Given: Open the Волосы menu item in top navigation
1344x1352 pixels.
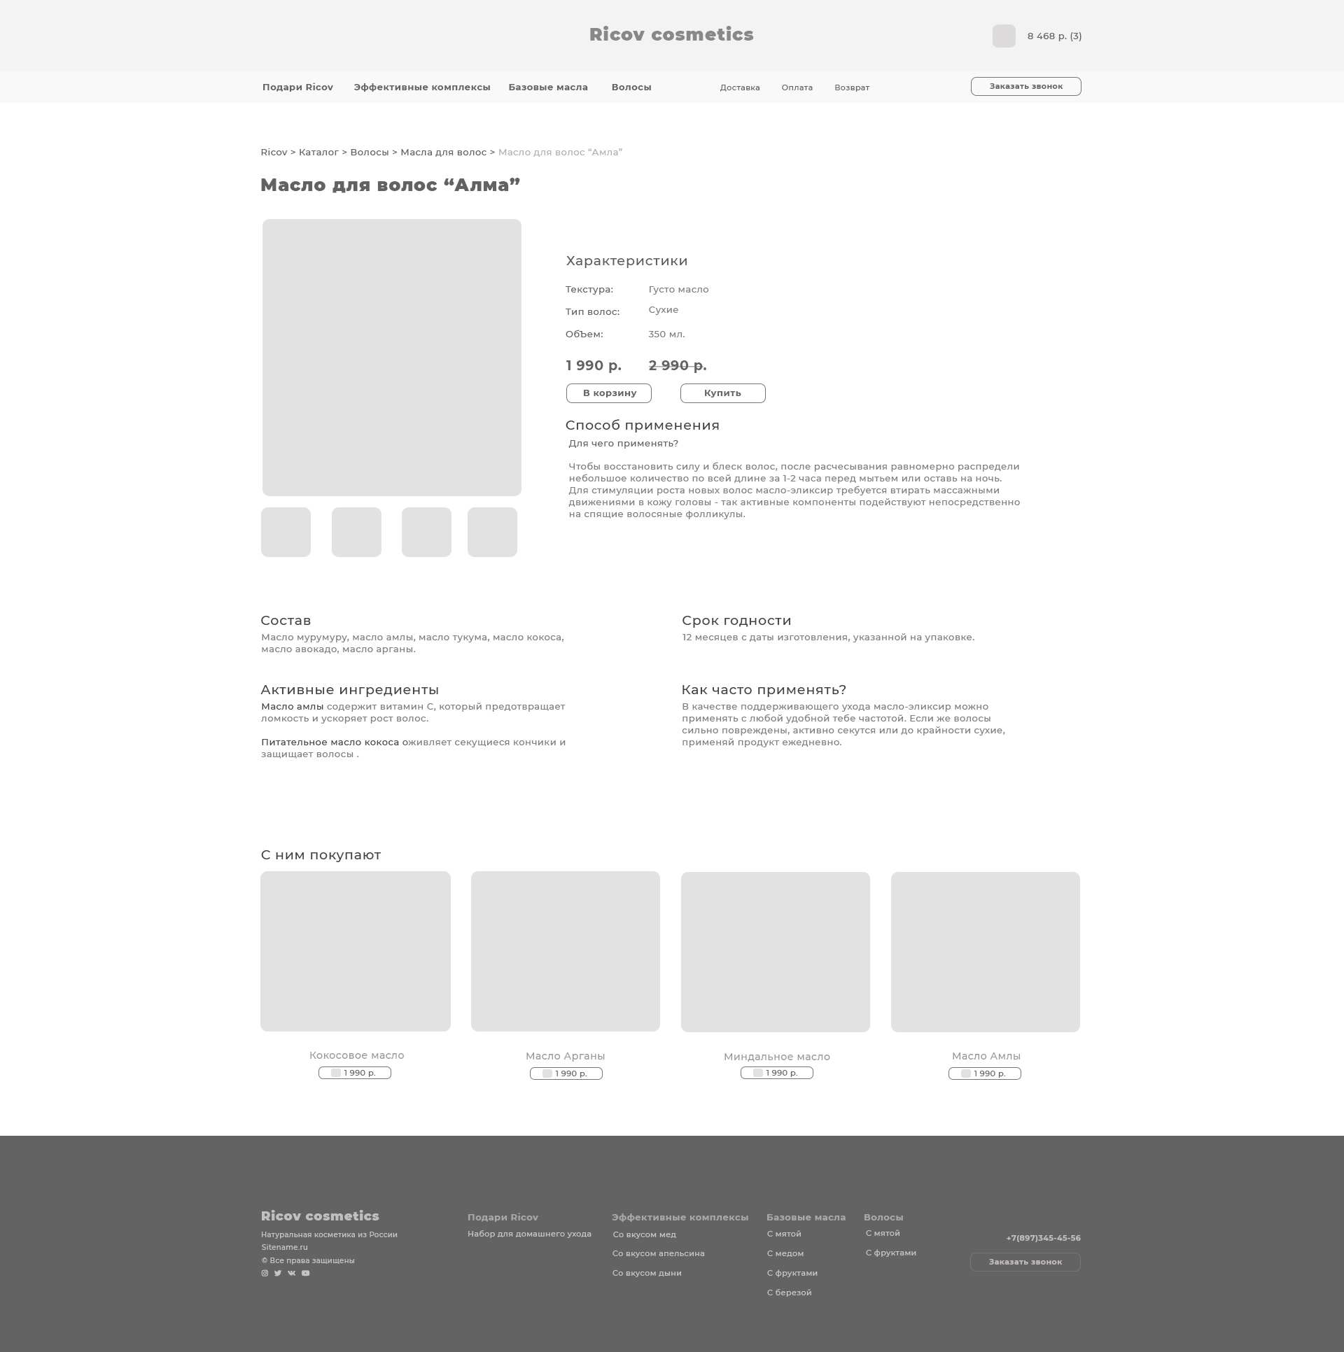Looking at the screenshot, I should (x=631, y=87).
